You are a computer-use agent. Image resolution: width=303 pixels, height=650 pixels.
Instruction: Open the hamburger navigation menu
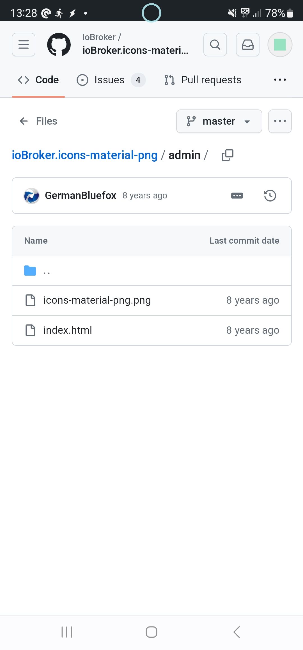click(x=24, y=45)
